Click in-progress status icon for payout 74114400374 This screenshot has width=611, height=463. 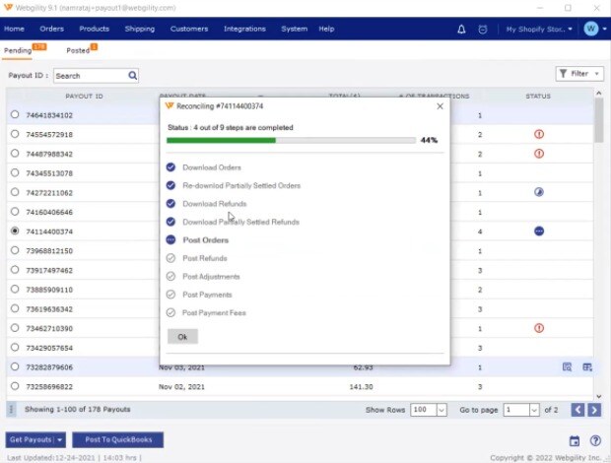[x=539, y=231]
